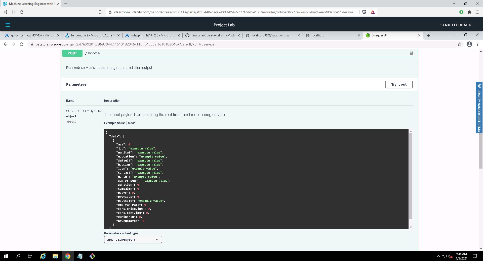Bookmark page with the star icon
Image resolution: width=483 pixels, height=261 pixels.
click(x=459, y=44)
